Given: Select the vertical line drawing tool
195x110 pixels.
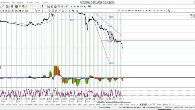Looking at the screenshot, I should click(43, 11).
